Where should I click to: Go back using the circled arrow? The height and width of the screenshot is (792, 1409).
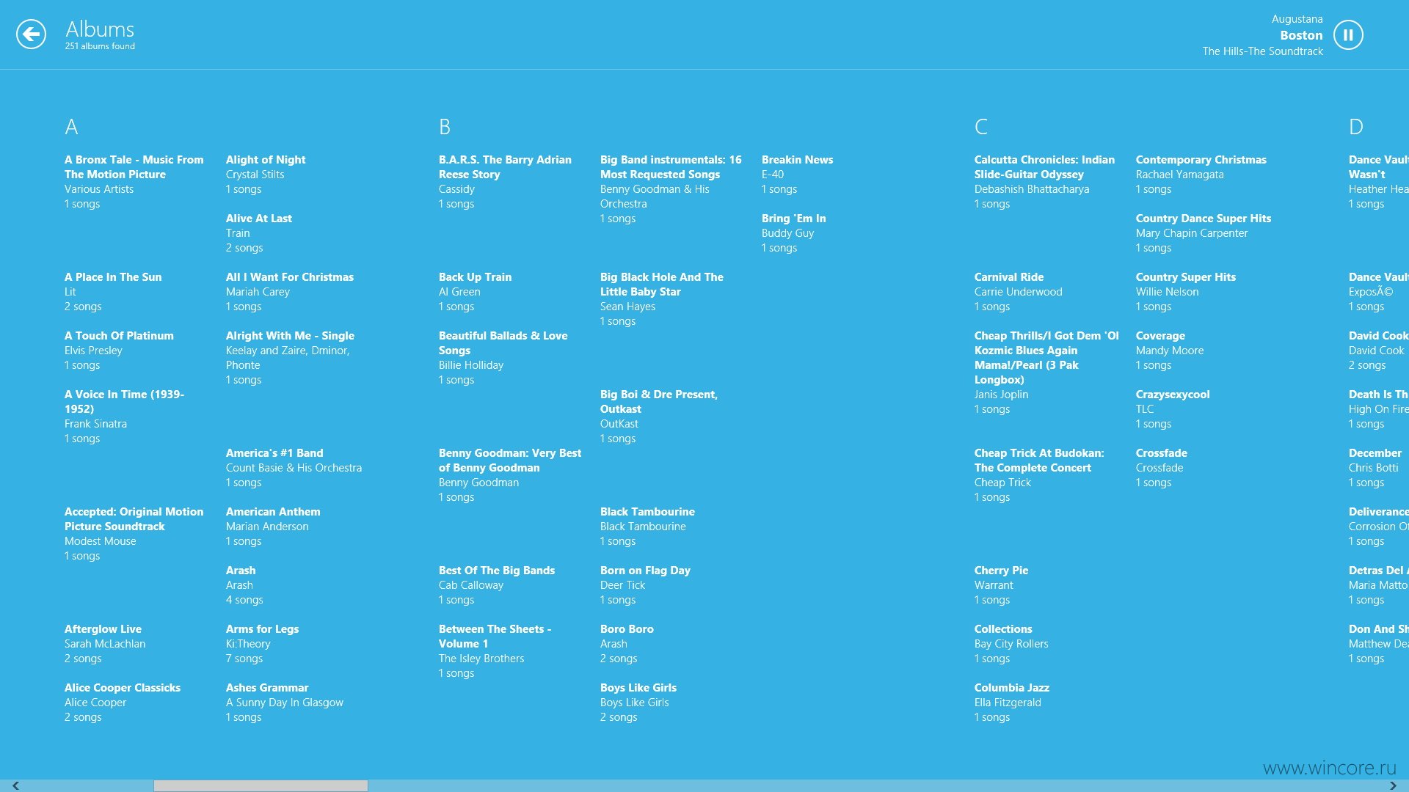pyautogui.click(x=31, y=34)
